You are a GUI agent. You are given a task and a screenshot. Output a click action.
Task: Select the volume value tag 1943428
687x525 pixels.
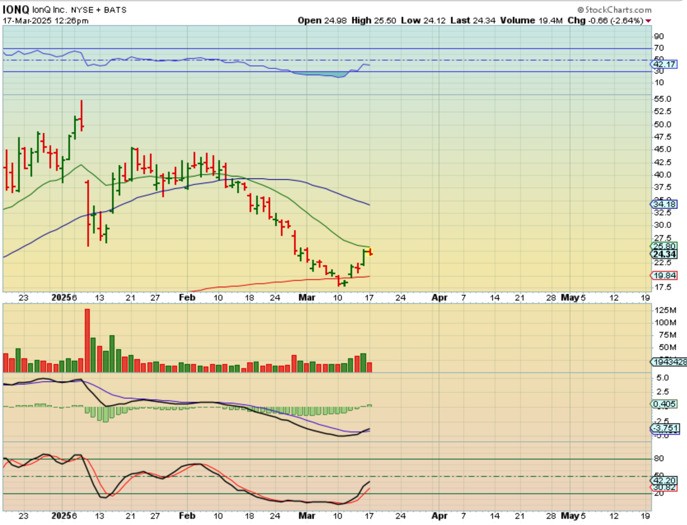point(669,362)
